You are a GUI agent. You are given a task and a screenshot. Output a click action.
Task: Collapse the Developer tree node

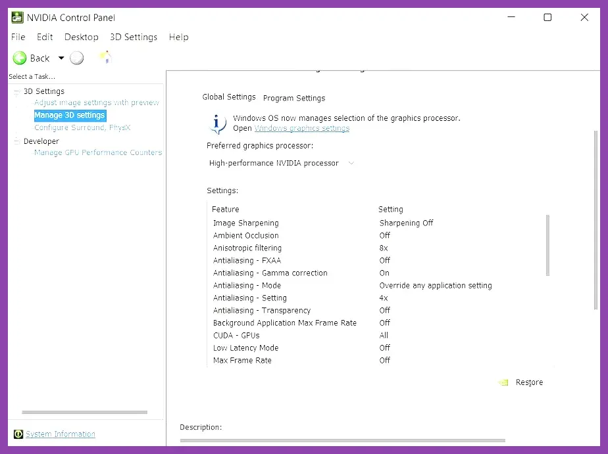[x=16, y=141]
